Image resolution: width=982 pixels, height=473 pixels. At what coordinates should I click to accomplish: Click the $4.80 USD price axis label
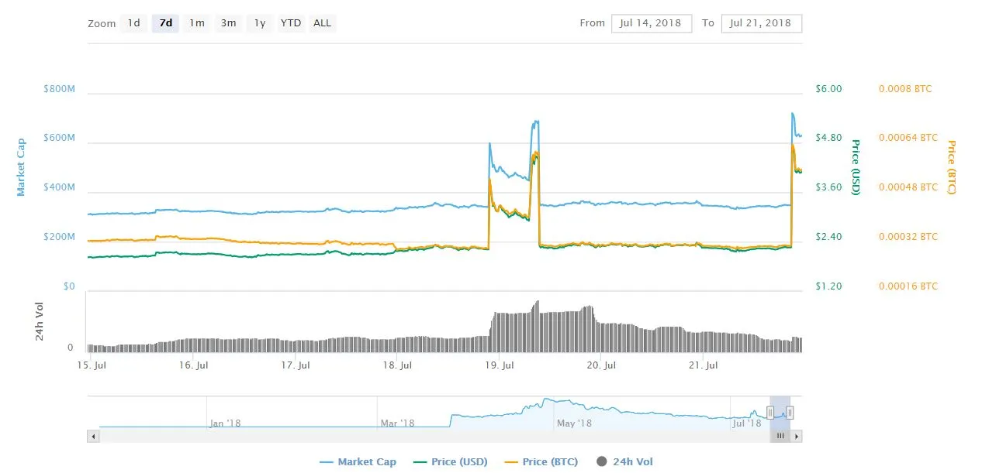point(828,138)
